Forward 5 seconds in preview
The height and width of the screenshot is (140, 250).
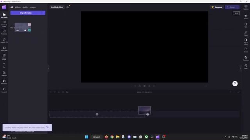coord(149,86)
